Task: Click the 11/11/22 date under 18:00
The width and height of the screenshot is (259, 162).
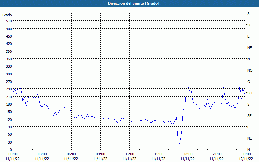Action: click(x=188, y=159)
